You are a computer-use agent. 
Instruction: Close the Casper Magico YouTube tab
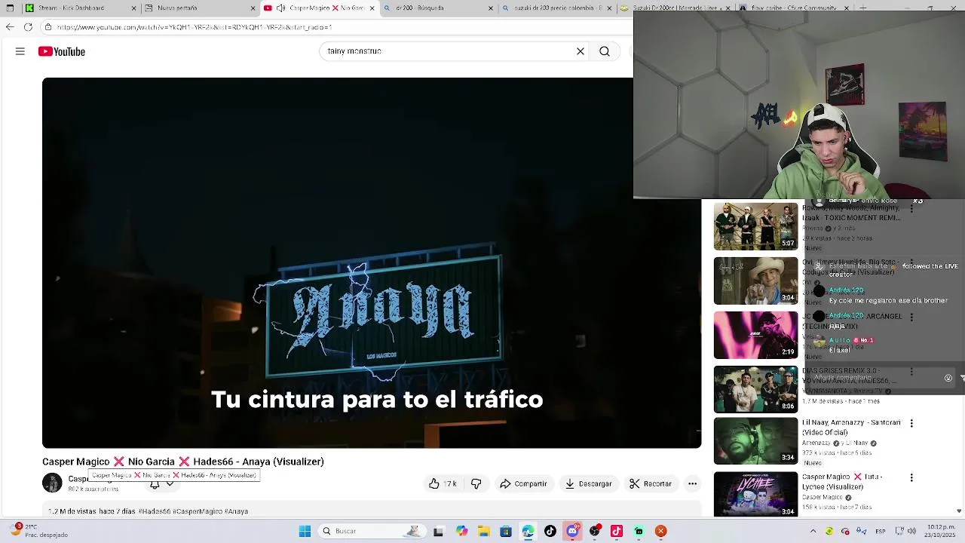(x=372, y=8)
